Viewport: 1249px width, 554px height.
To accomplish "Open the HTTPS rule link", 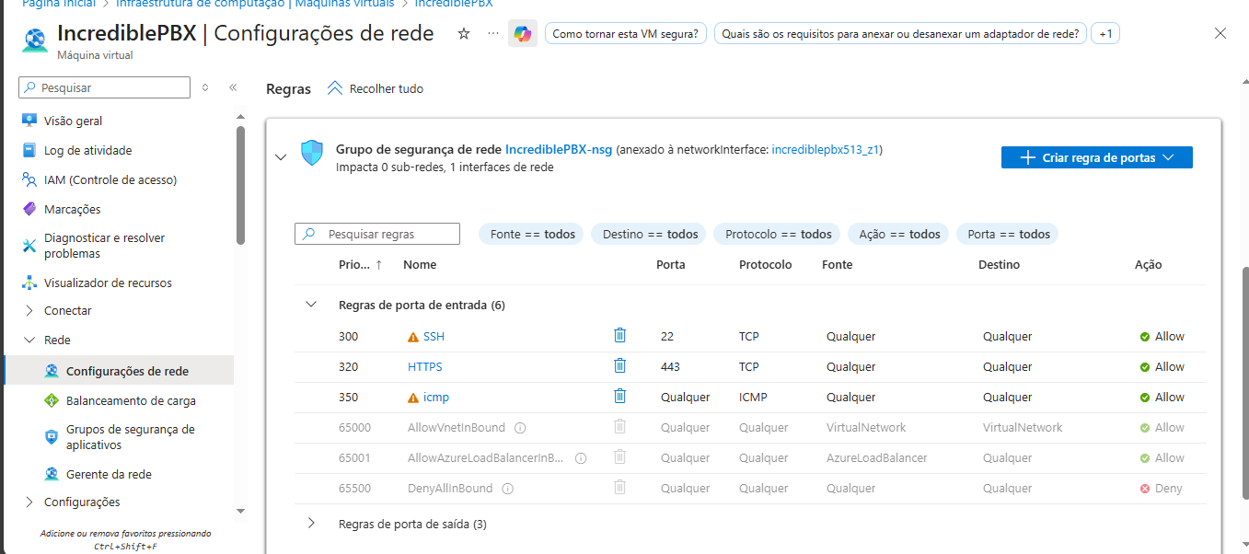I will [x=425, y=367].
